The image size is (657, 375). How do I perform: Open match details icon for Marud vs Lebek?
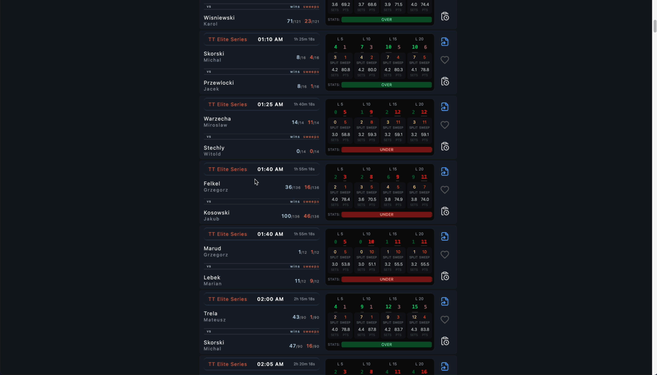[x=445, y=236]
